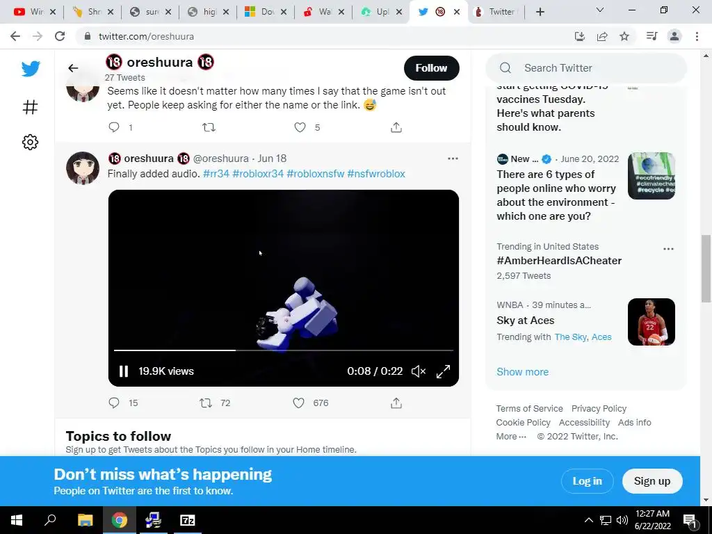Open the Terms of Service link

pos(529,409)
